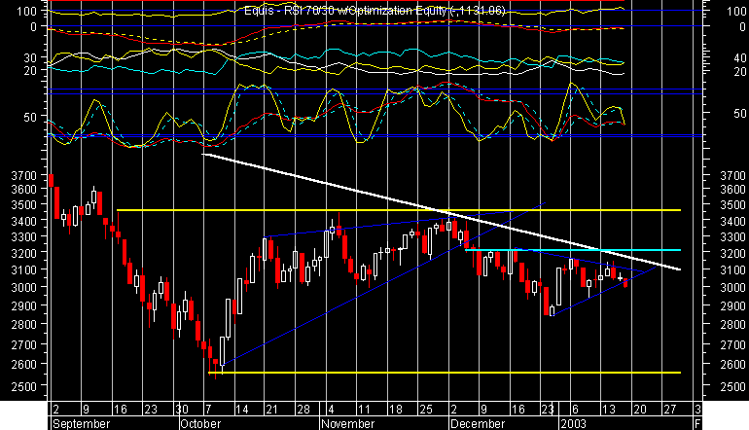Select the 'October' month label on the date axis
Screen dimensions: 749x430
click(x=200, y=424)
